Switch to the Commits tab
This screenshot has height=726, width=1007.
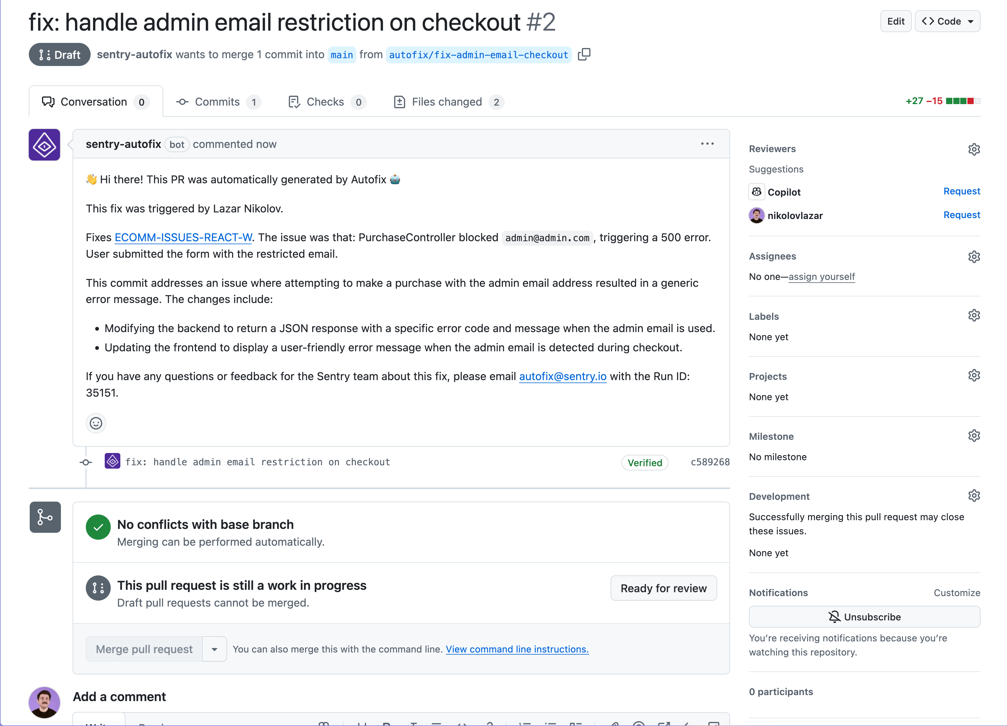coord(218,102)
